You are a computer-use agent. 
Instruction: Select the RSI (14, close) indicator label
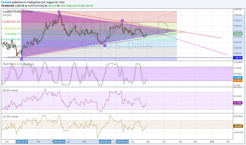point(10,90)
